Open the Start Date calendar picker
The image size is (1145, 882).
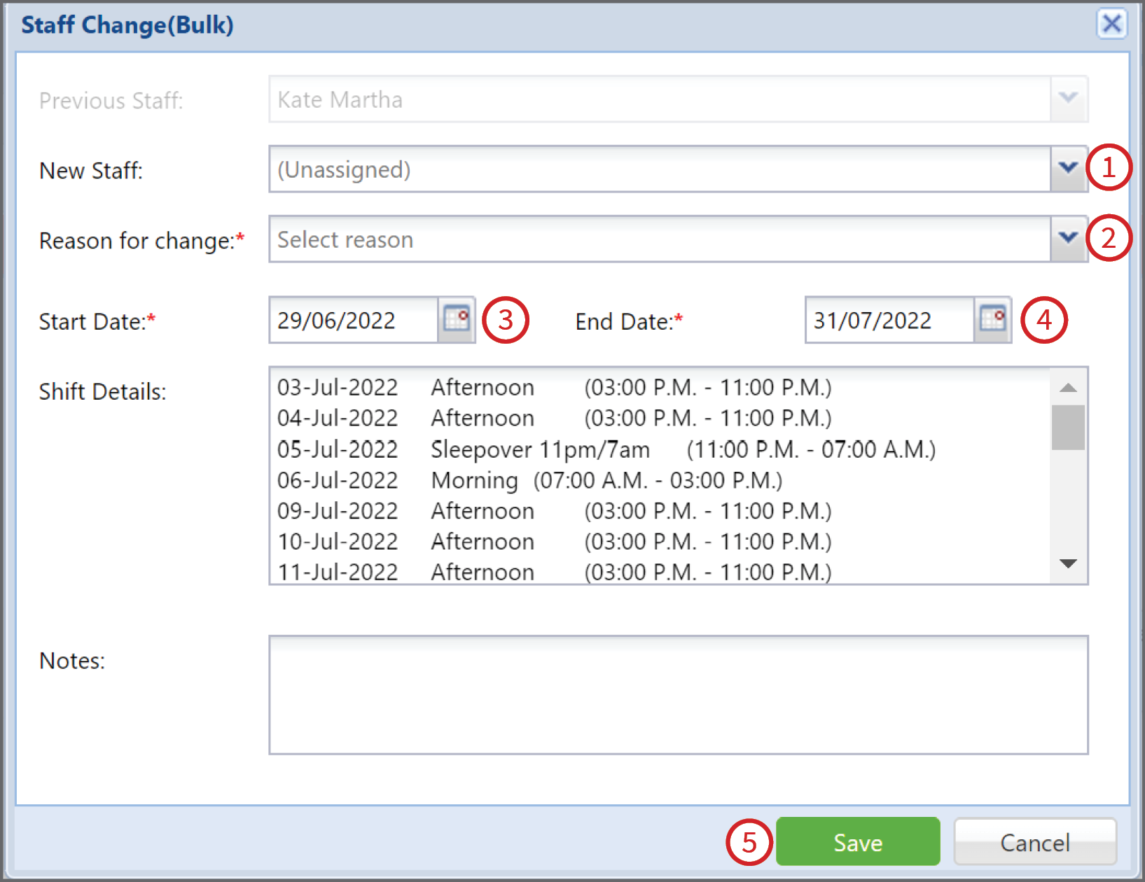click(457, 320)
